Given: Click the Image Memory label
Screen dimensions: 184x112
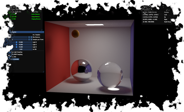Looking at the screenshot, I should (x=36, y=17).
